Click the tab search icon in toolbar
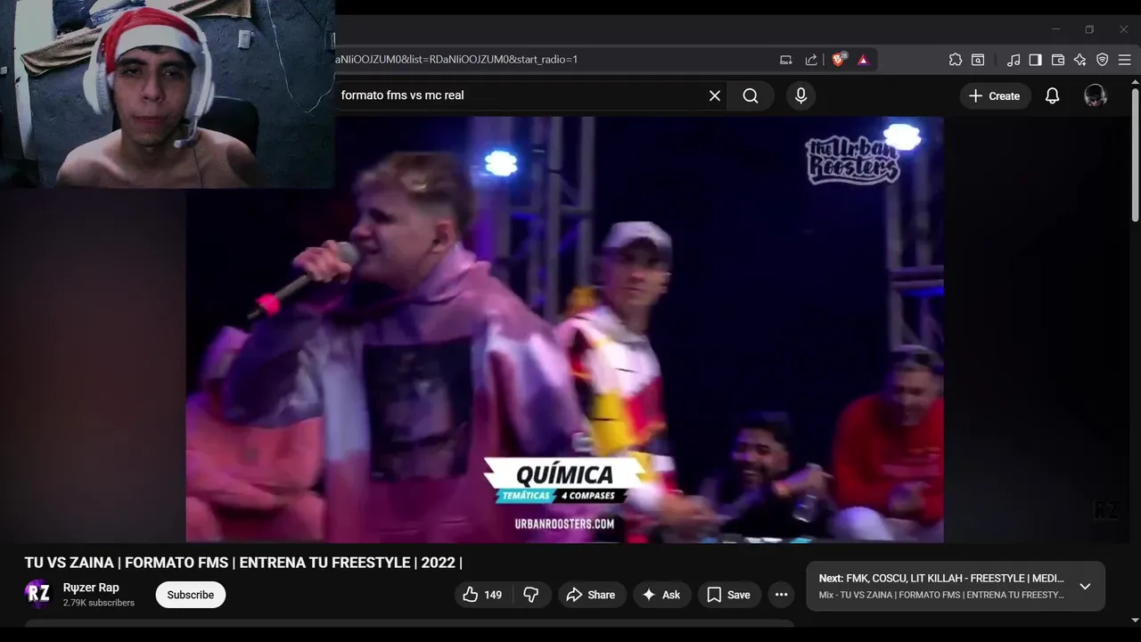This screenshot has width=1141, height=642. [978, 60]
